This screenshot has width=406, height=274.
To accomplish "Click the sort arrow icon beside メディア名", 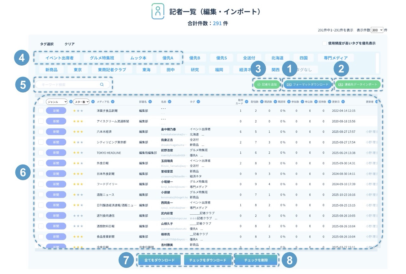I will 113,102.
